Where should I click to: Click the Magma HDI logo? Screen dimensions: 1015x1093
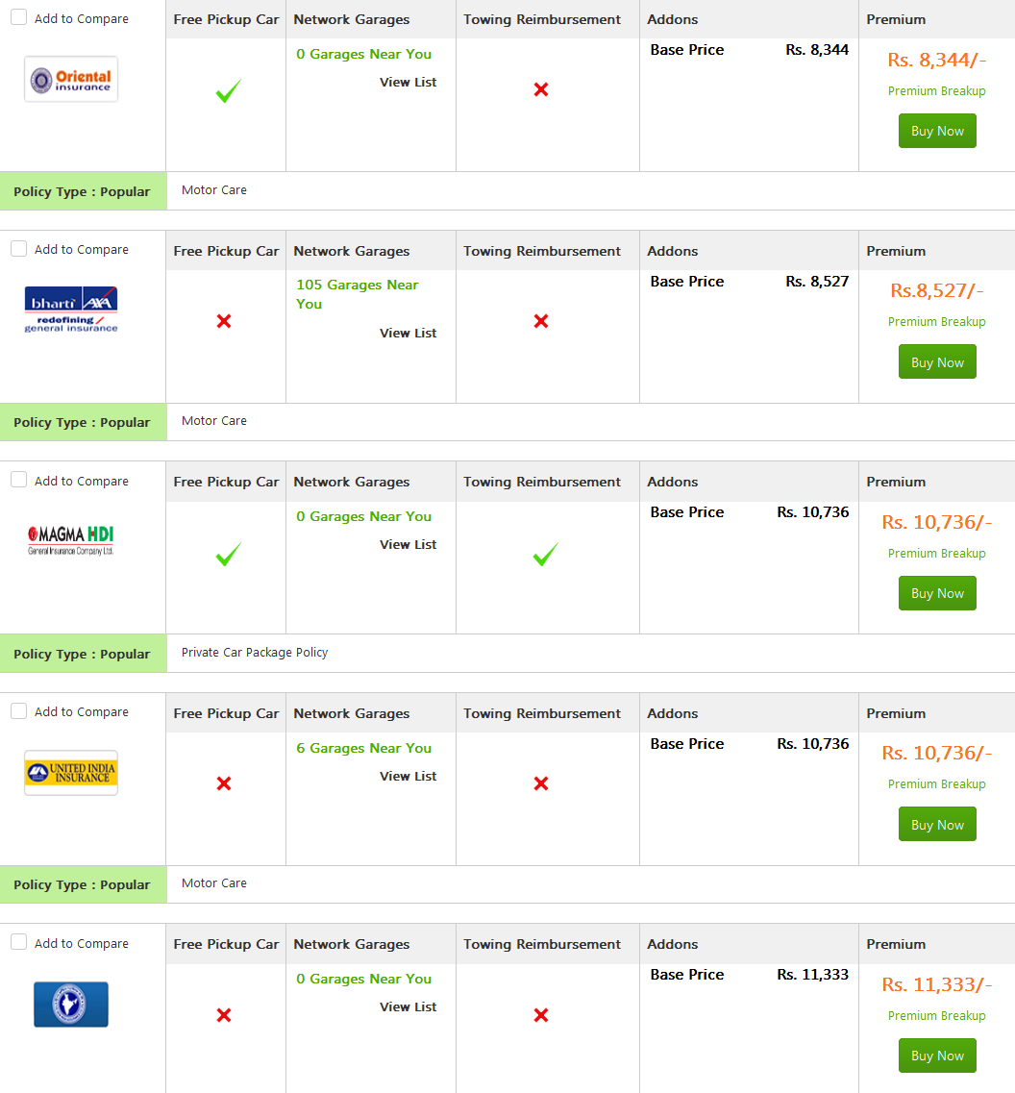tap(71, 540)
